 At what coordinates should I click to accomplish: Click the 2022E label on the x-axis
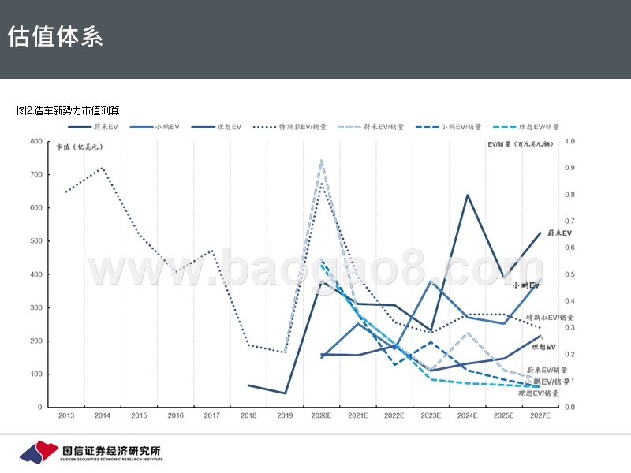click(x=394, y=415)
